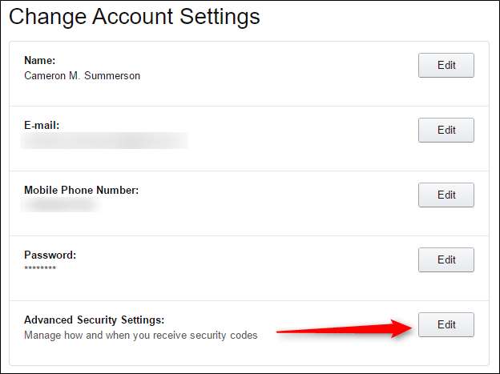
Task: Click the Edit button for Name
Action: 446,66
